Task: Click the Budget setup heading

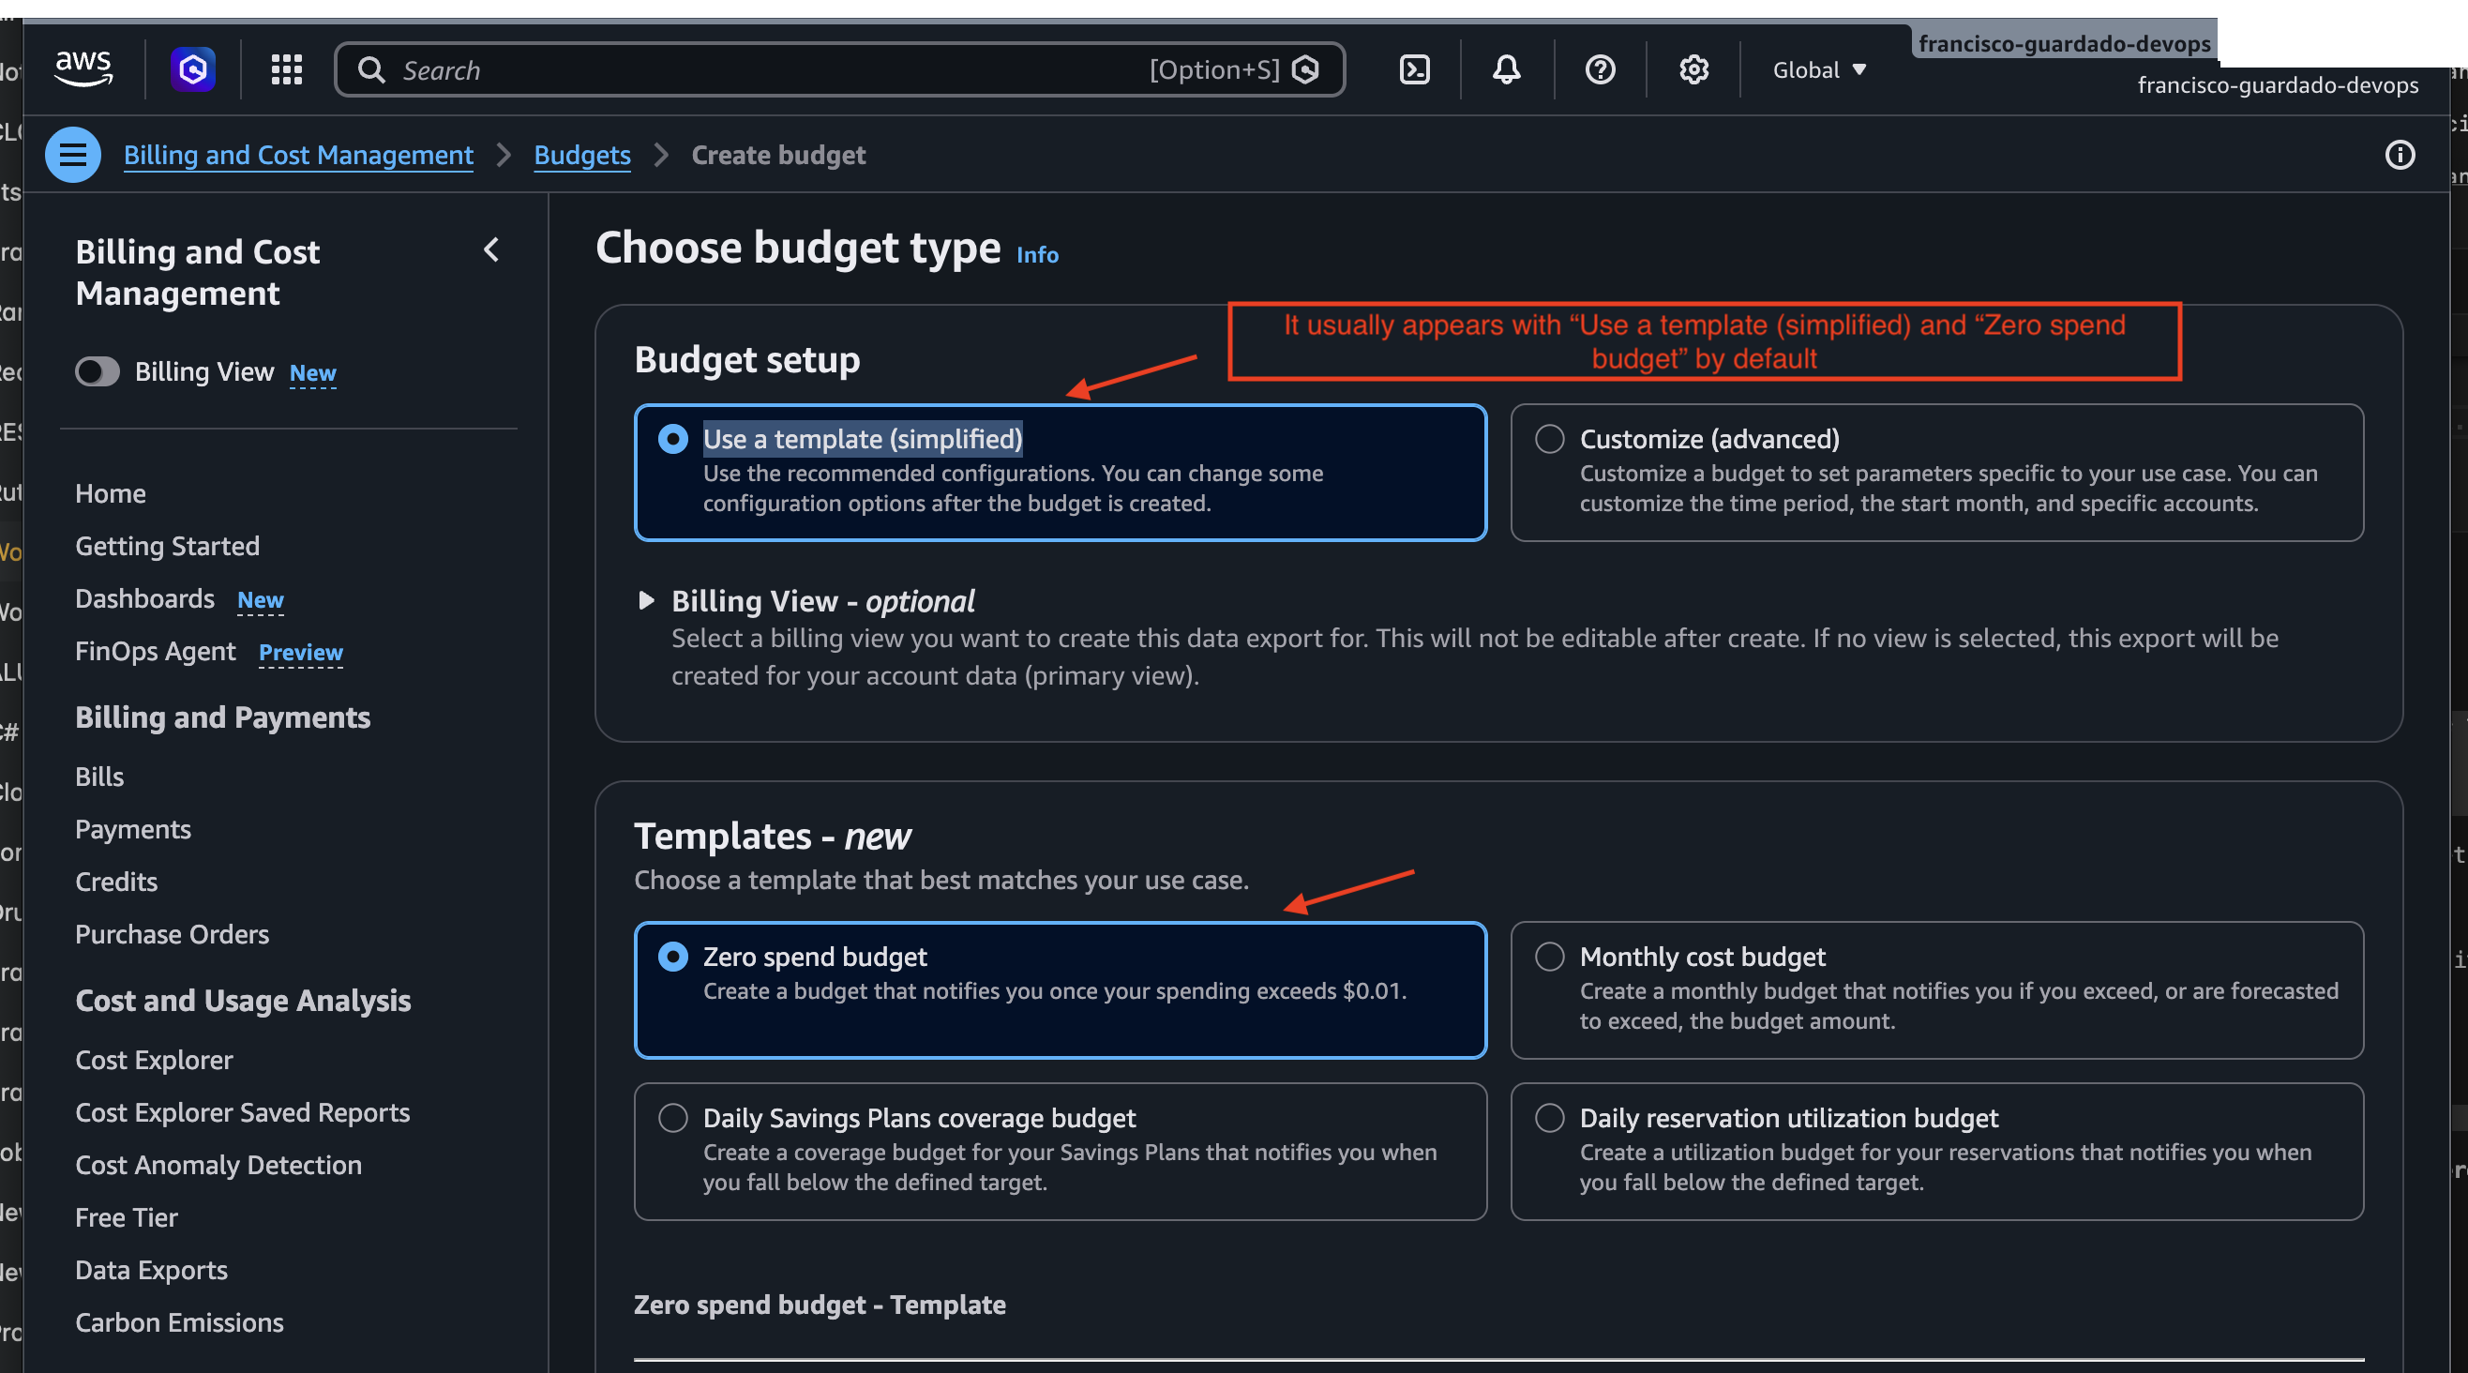Action: [747, 360]
